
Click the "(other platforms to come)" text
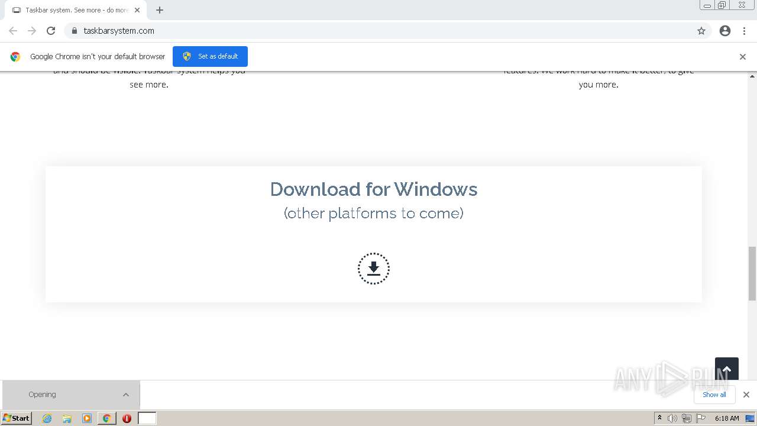374,213
